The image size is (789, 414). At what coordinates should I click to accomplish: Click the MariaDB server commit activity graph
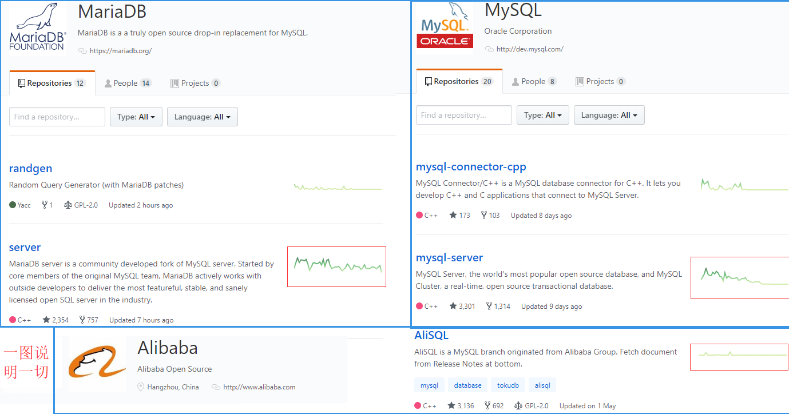337,266
